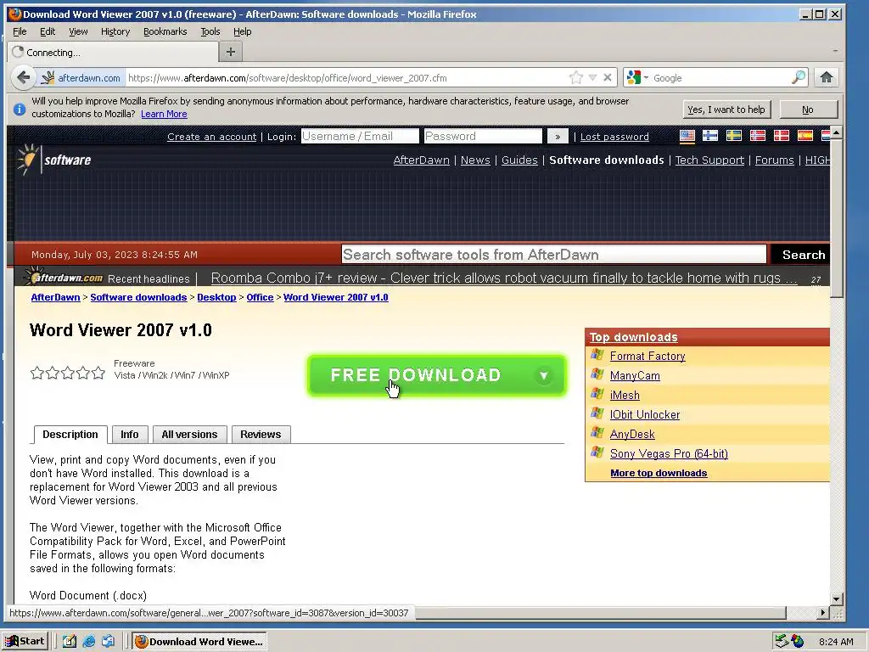Focus the Username / Email field
Image resolution: width=869 pixels, height=652 pixels.
[360, 137]
